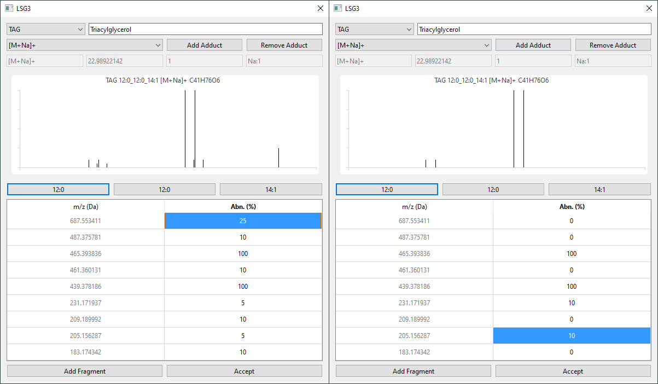The height and width of the screenshot is (384, 658).
Task: Click the charge field showing 1 in left window
Action: (x=205, y=61)
